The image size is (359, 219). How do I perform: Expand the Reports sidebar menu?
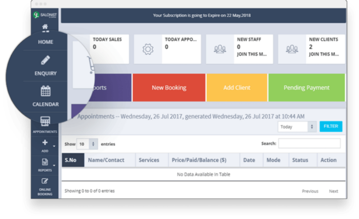coord(45,164)
